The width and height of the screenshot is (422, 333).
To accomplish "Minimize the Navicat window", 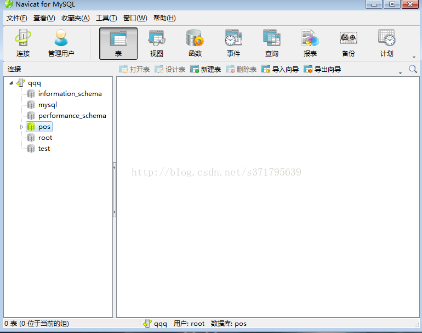I will (374, 4).
